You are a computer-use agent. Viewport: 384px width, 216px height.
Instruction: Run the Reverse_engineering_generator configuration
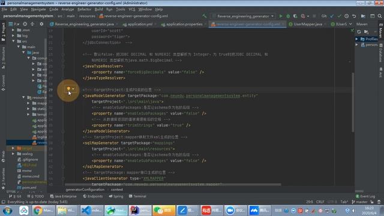coord(281,16)
